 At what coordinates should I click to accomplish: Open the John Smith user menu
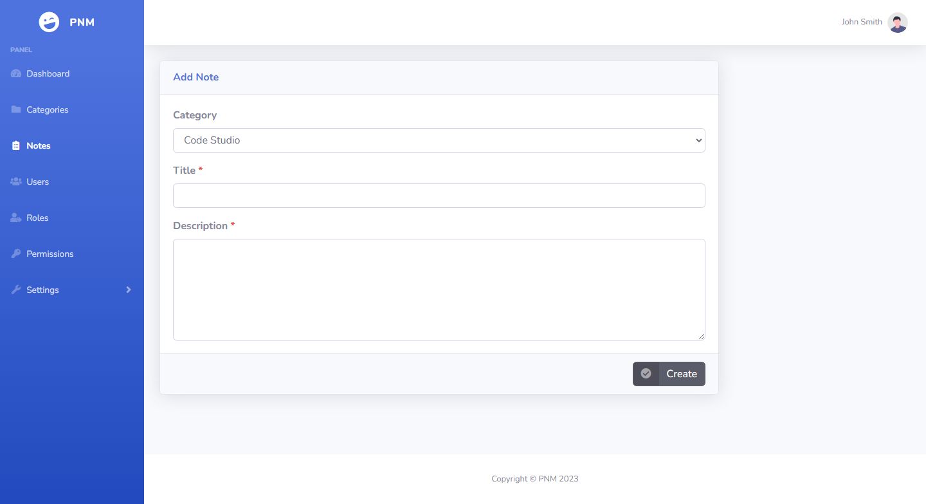[862, 23]
